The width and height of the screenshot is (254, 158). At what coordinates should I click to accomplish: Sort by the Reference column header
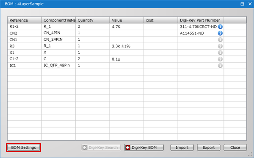click(x=24, y=20)
